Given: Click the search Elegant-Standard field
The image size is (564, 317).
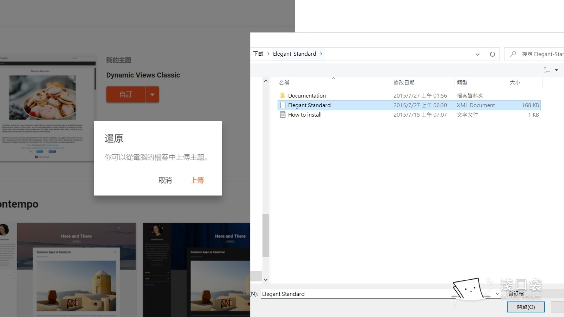Looking at the screenshot, I should tap(543, 54).
